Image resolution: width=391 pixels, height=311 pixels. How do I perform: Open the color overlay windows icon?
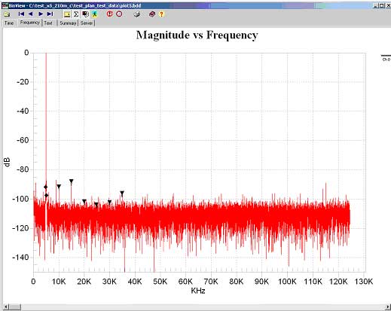[86, 14]
